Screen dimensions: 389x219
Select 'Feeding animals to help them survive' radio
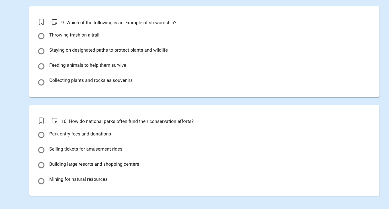point(41,66)
